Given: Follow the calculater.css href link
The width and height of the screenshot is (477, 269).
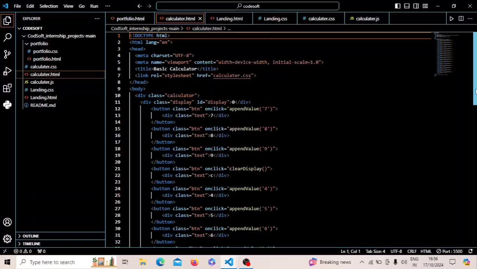Looking at the screenshot, I should coord(232,75).
